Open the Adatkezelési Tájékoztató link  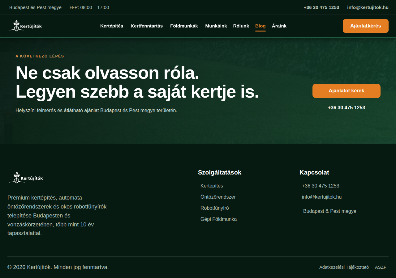344,267
